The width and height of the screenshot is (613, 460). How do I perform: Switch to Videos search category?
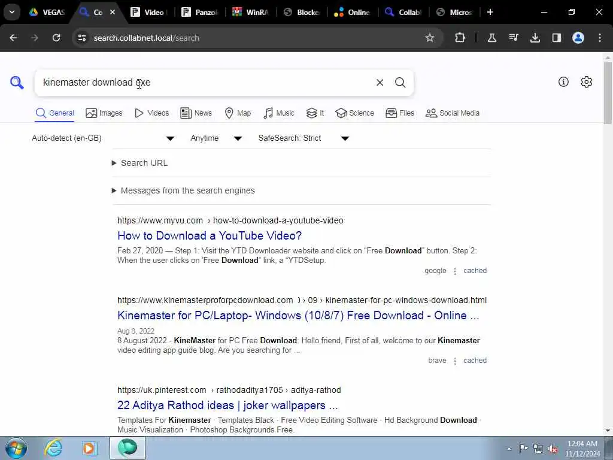[x=151, y=113]
